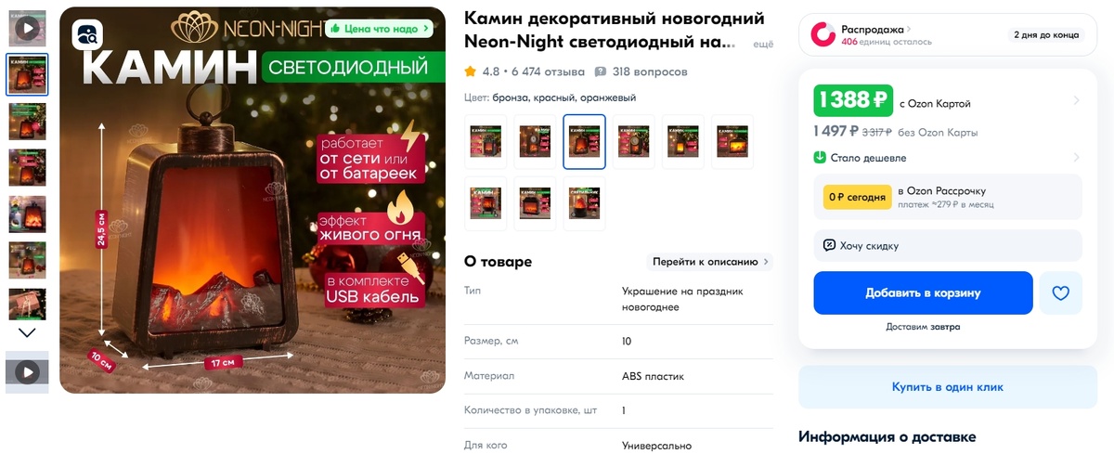Select the second gallery thumbnail in sidebar

pyautogui.click(x=28, y=74)
